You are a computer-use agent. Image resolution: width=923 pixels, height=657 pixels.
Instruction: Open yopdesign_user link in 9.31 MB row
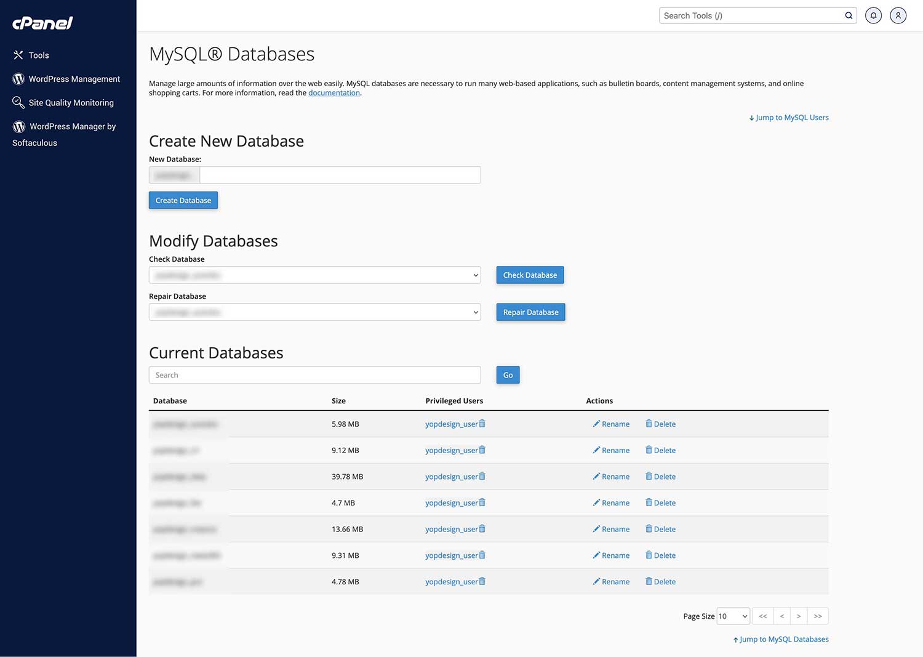452,555
